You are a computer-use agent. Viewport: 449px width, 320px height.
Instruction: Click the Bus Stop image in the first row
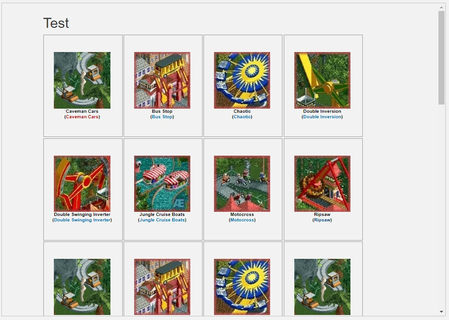162,80
